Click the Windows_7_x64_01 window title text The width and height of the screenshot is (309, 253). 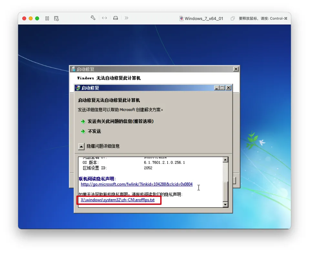pyautogui.click(x=204, y=18)
